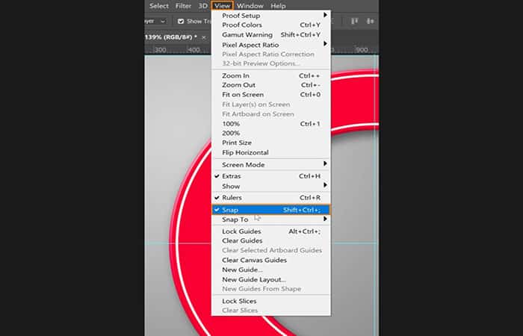This screenshot has width=523, height=336.
Task: Click the rightmost align icon in options bar
Action: pyautogui.click(x=370, y=21)
